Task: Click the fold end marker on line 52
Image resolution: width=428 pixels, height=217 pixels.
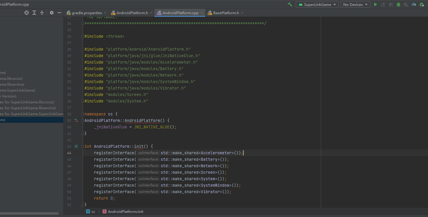Action: point(83,205)
